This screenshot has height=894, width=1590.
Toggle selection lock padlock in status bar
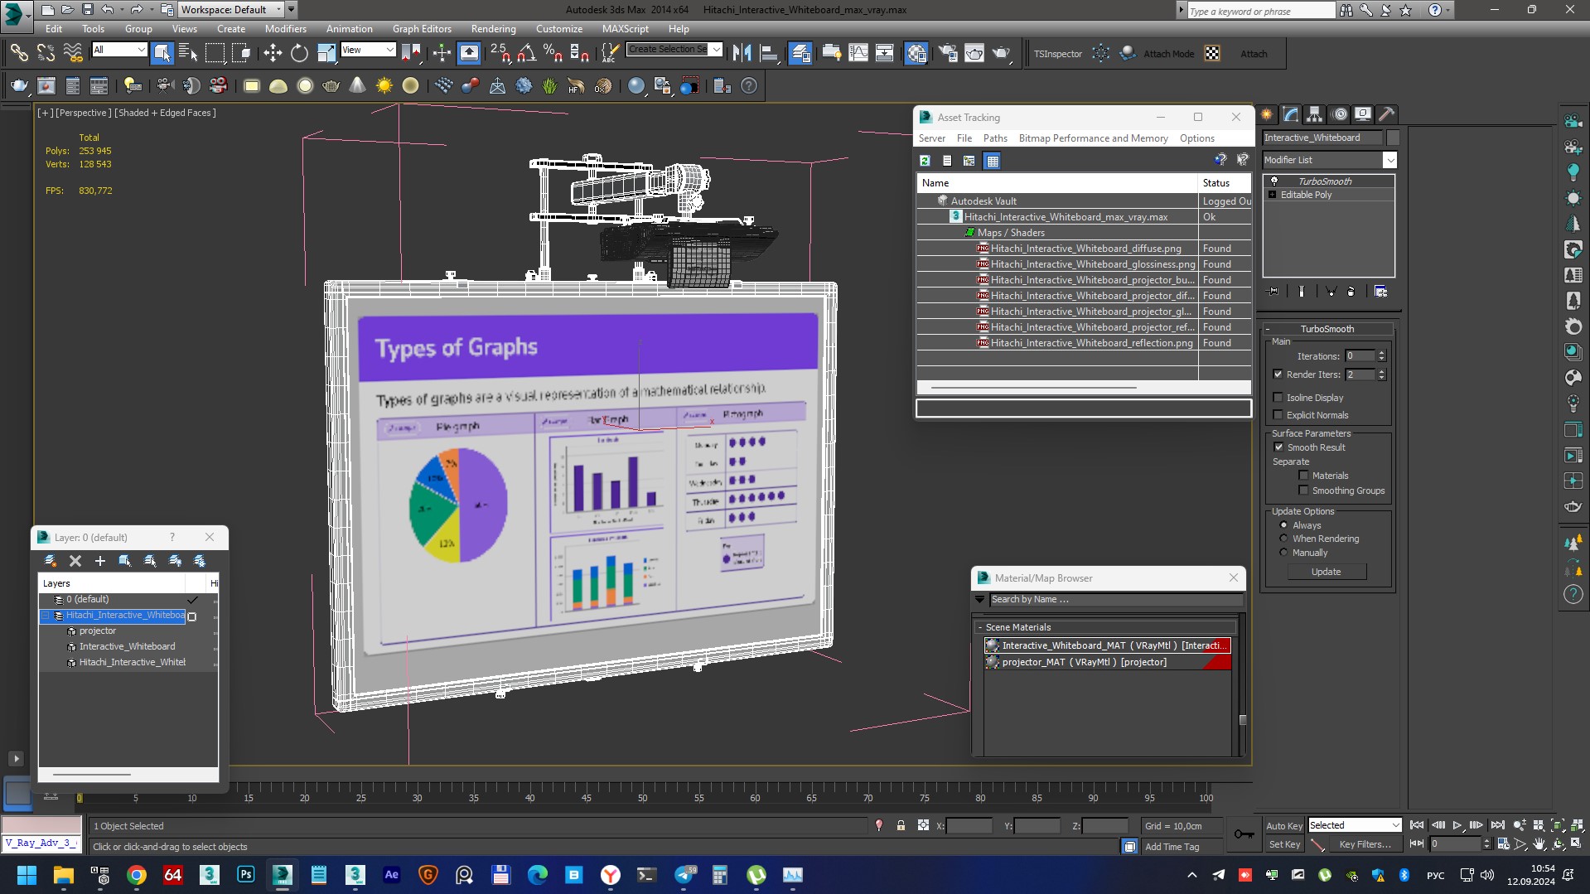click(x=901, y=825)
